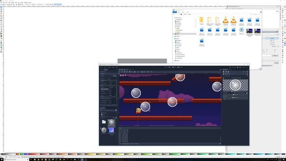Switch to the View tab in File Explorer
The height and width of the screenshot is (161, 286).
(x=187, y=12)
